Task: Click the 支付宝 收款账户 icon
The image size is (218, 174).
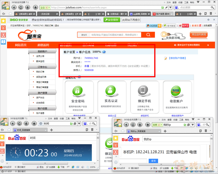Action: tap(176, 91)
